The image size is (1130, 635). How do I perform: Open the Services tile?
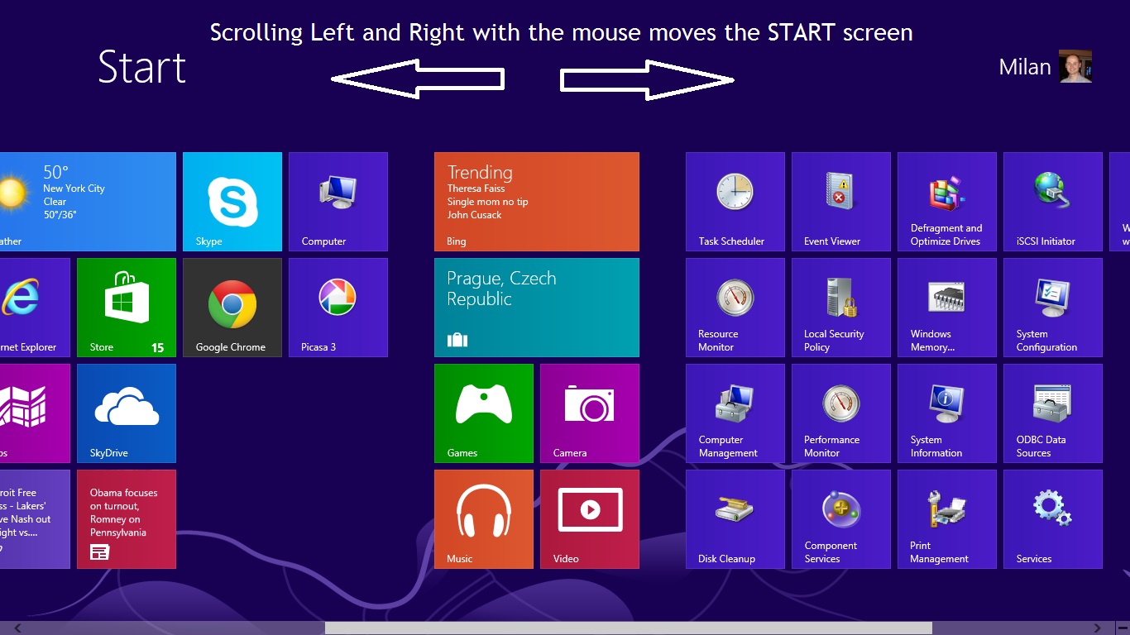point(1053,519)
